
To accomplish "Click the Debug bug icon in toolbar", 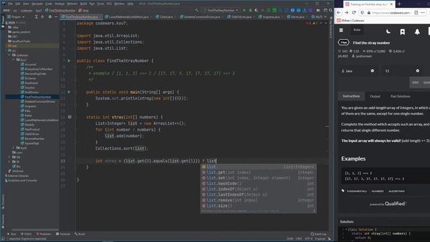I will [250, 10].
